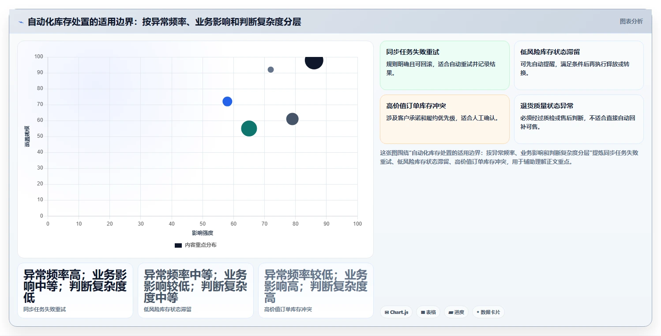The height and width of the screenshot is (336, 661).
Task: Open the 高价值订单库存冲突 orange card
Action: (x=444, y=119)
